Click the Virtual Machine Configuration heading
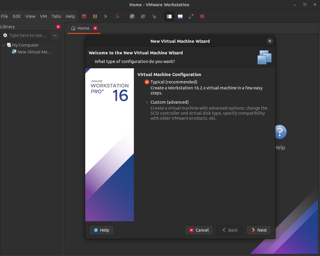320x256 pixels. [169, 75]
